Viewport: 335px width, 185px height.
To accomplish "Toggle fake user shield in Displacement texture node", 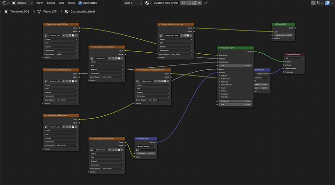I will pos(159,81).
